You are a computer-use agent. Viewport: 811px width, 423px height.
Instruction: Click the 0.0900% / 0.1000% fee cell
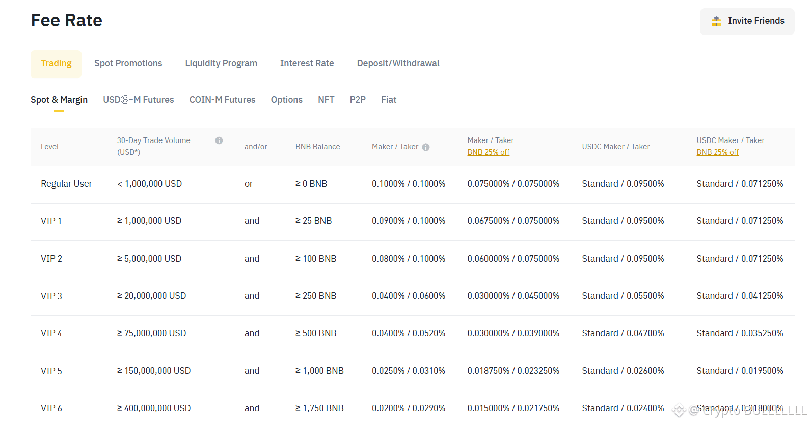(x=409, y=221)
